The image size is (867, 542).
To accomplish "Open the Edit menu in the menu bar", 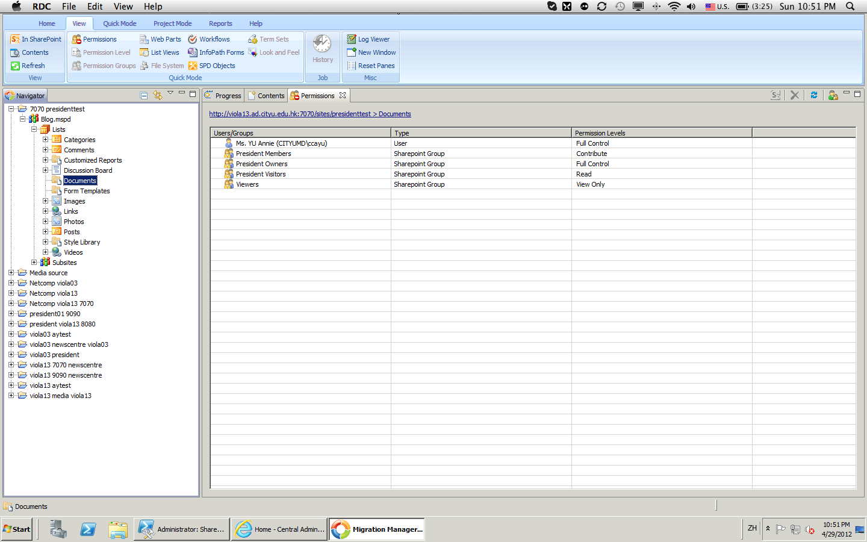I will (x=95, y=6).
